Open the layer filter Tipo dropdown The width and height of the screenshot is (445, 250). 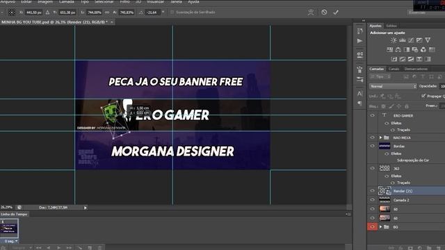[x=380, y=76]
